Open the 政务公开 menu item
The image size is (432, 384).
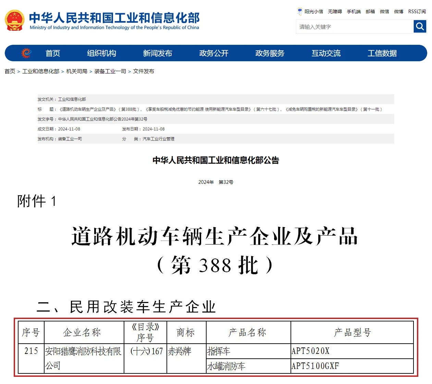click(213, 53)
